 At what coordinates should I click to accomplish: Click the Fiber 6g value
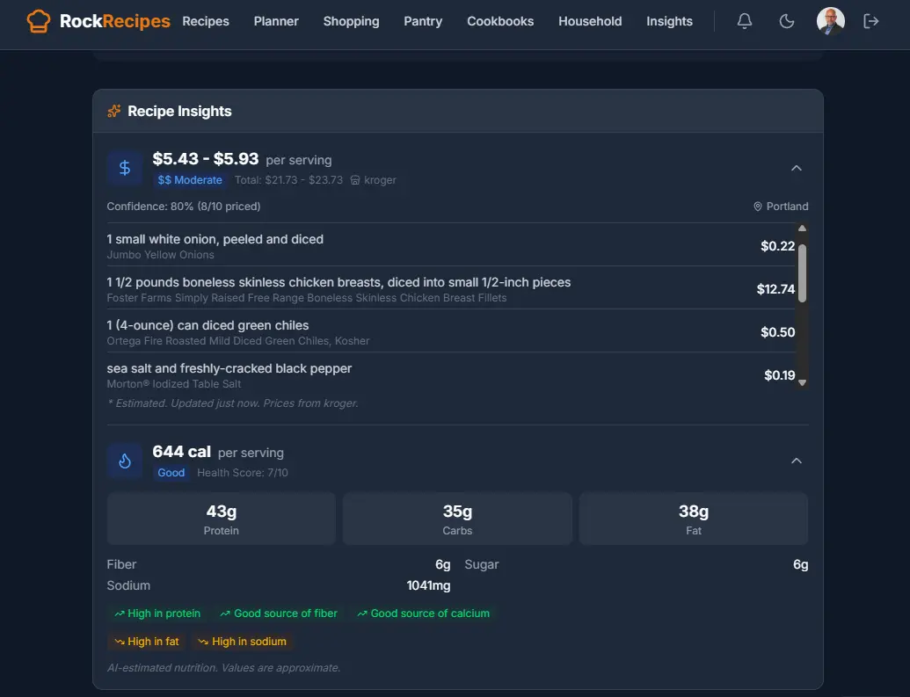[x=443, y=564]
